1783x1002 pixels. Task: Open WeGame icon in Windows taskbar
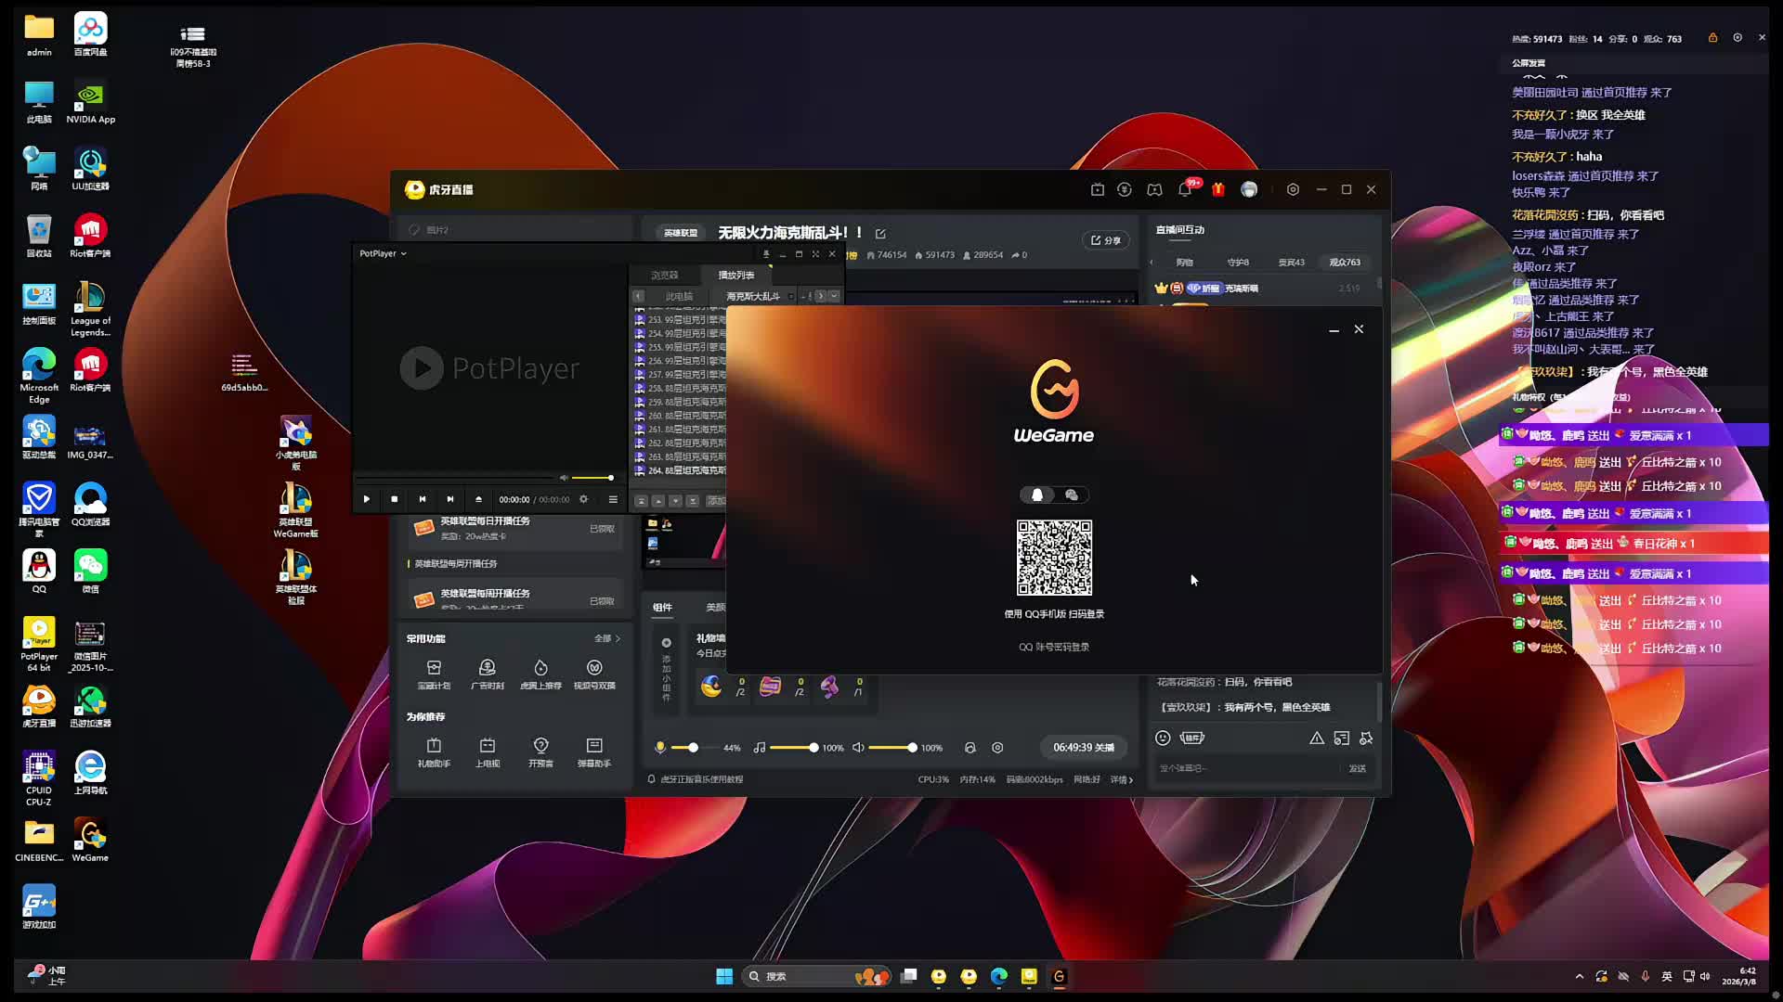[x=1059, y=976]
